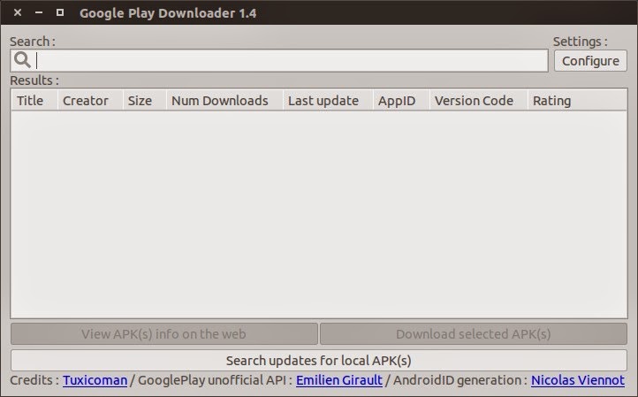Maximize the Google Play Downloader window

point(60,12)
